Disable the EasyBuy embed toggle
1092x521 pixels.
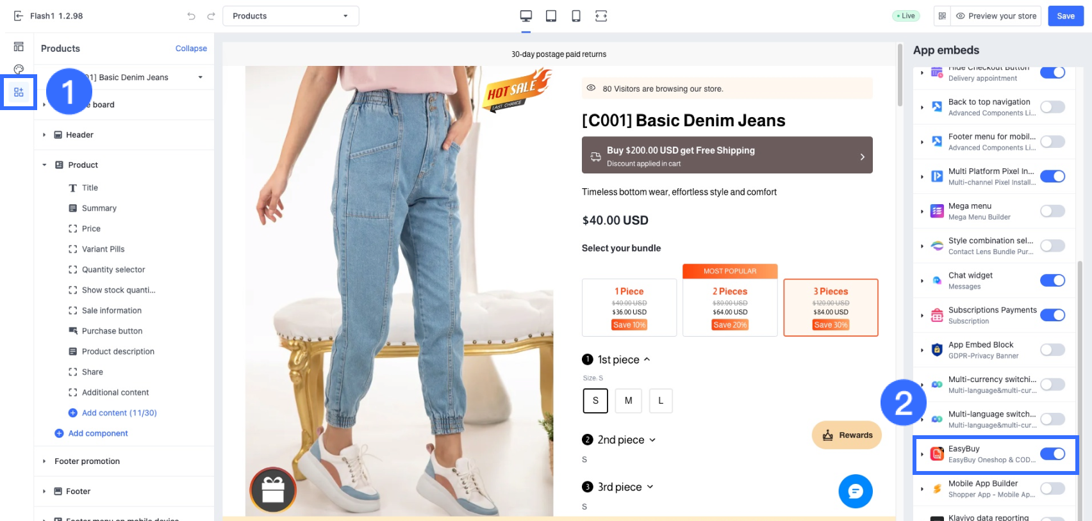[1052, 454]
